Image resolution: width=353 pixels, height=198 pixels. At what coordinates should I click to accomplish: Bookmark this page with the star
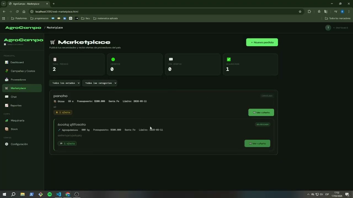click(300, 12)
